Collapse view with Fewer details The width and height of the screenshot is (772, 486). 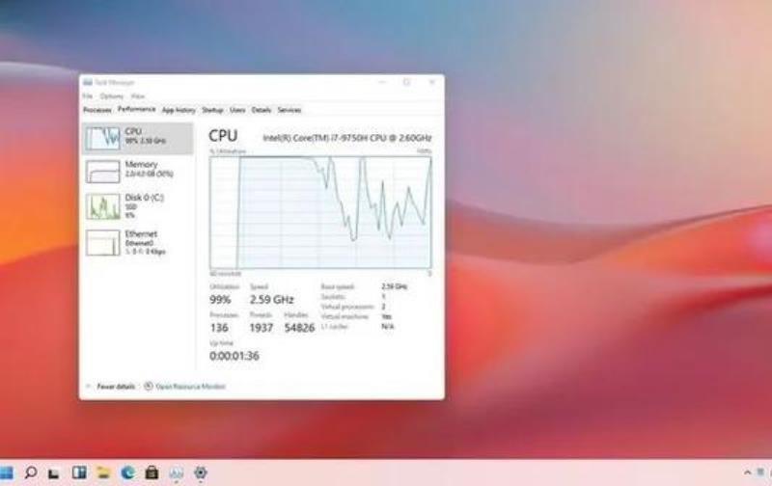pyautogui.click(x=116, y=387)
